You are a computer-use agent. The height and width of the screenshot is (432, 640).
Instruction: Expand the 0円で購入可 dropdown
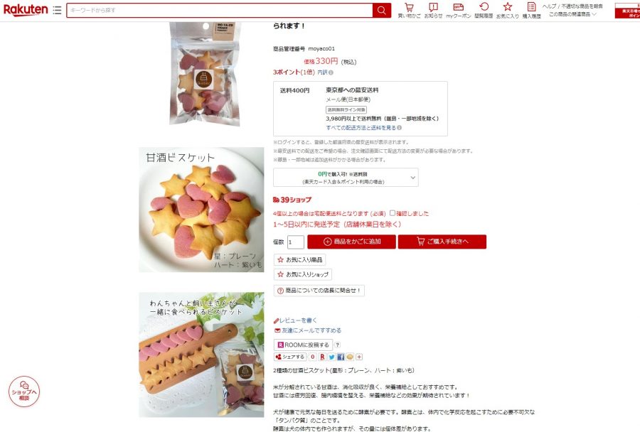point(346,178)
